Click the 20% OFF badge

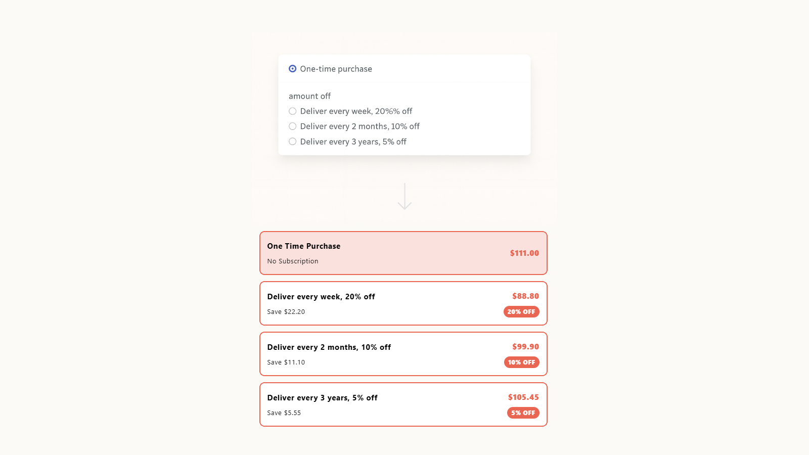point(521,312)
